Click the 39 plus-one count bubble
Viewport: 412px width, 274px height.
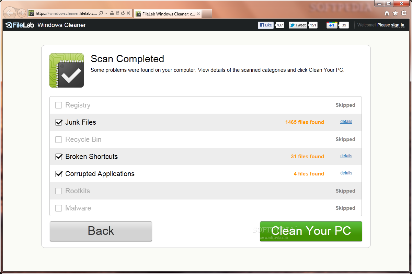coord(344,25)
